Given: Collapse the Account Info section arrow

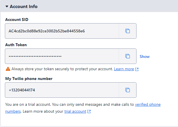Looking at the screenshot, I should point(7,7).
